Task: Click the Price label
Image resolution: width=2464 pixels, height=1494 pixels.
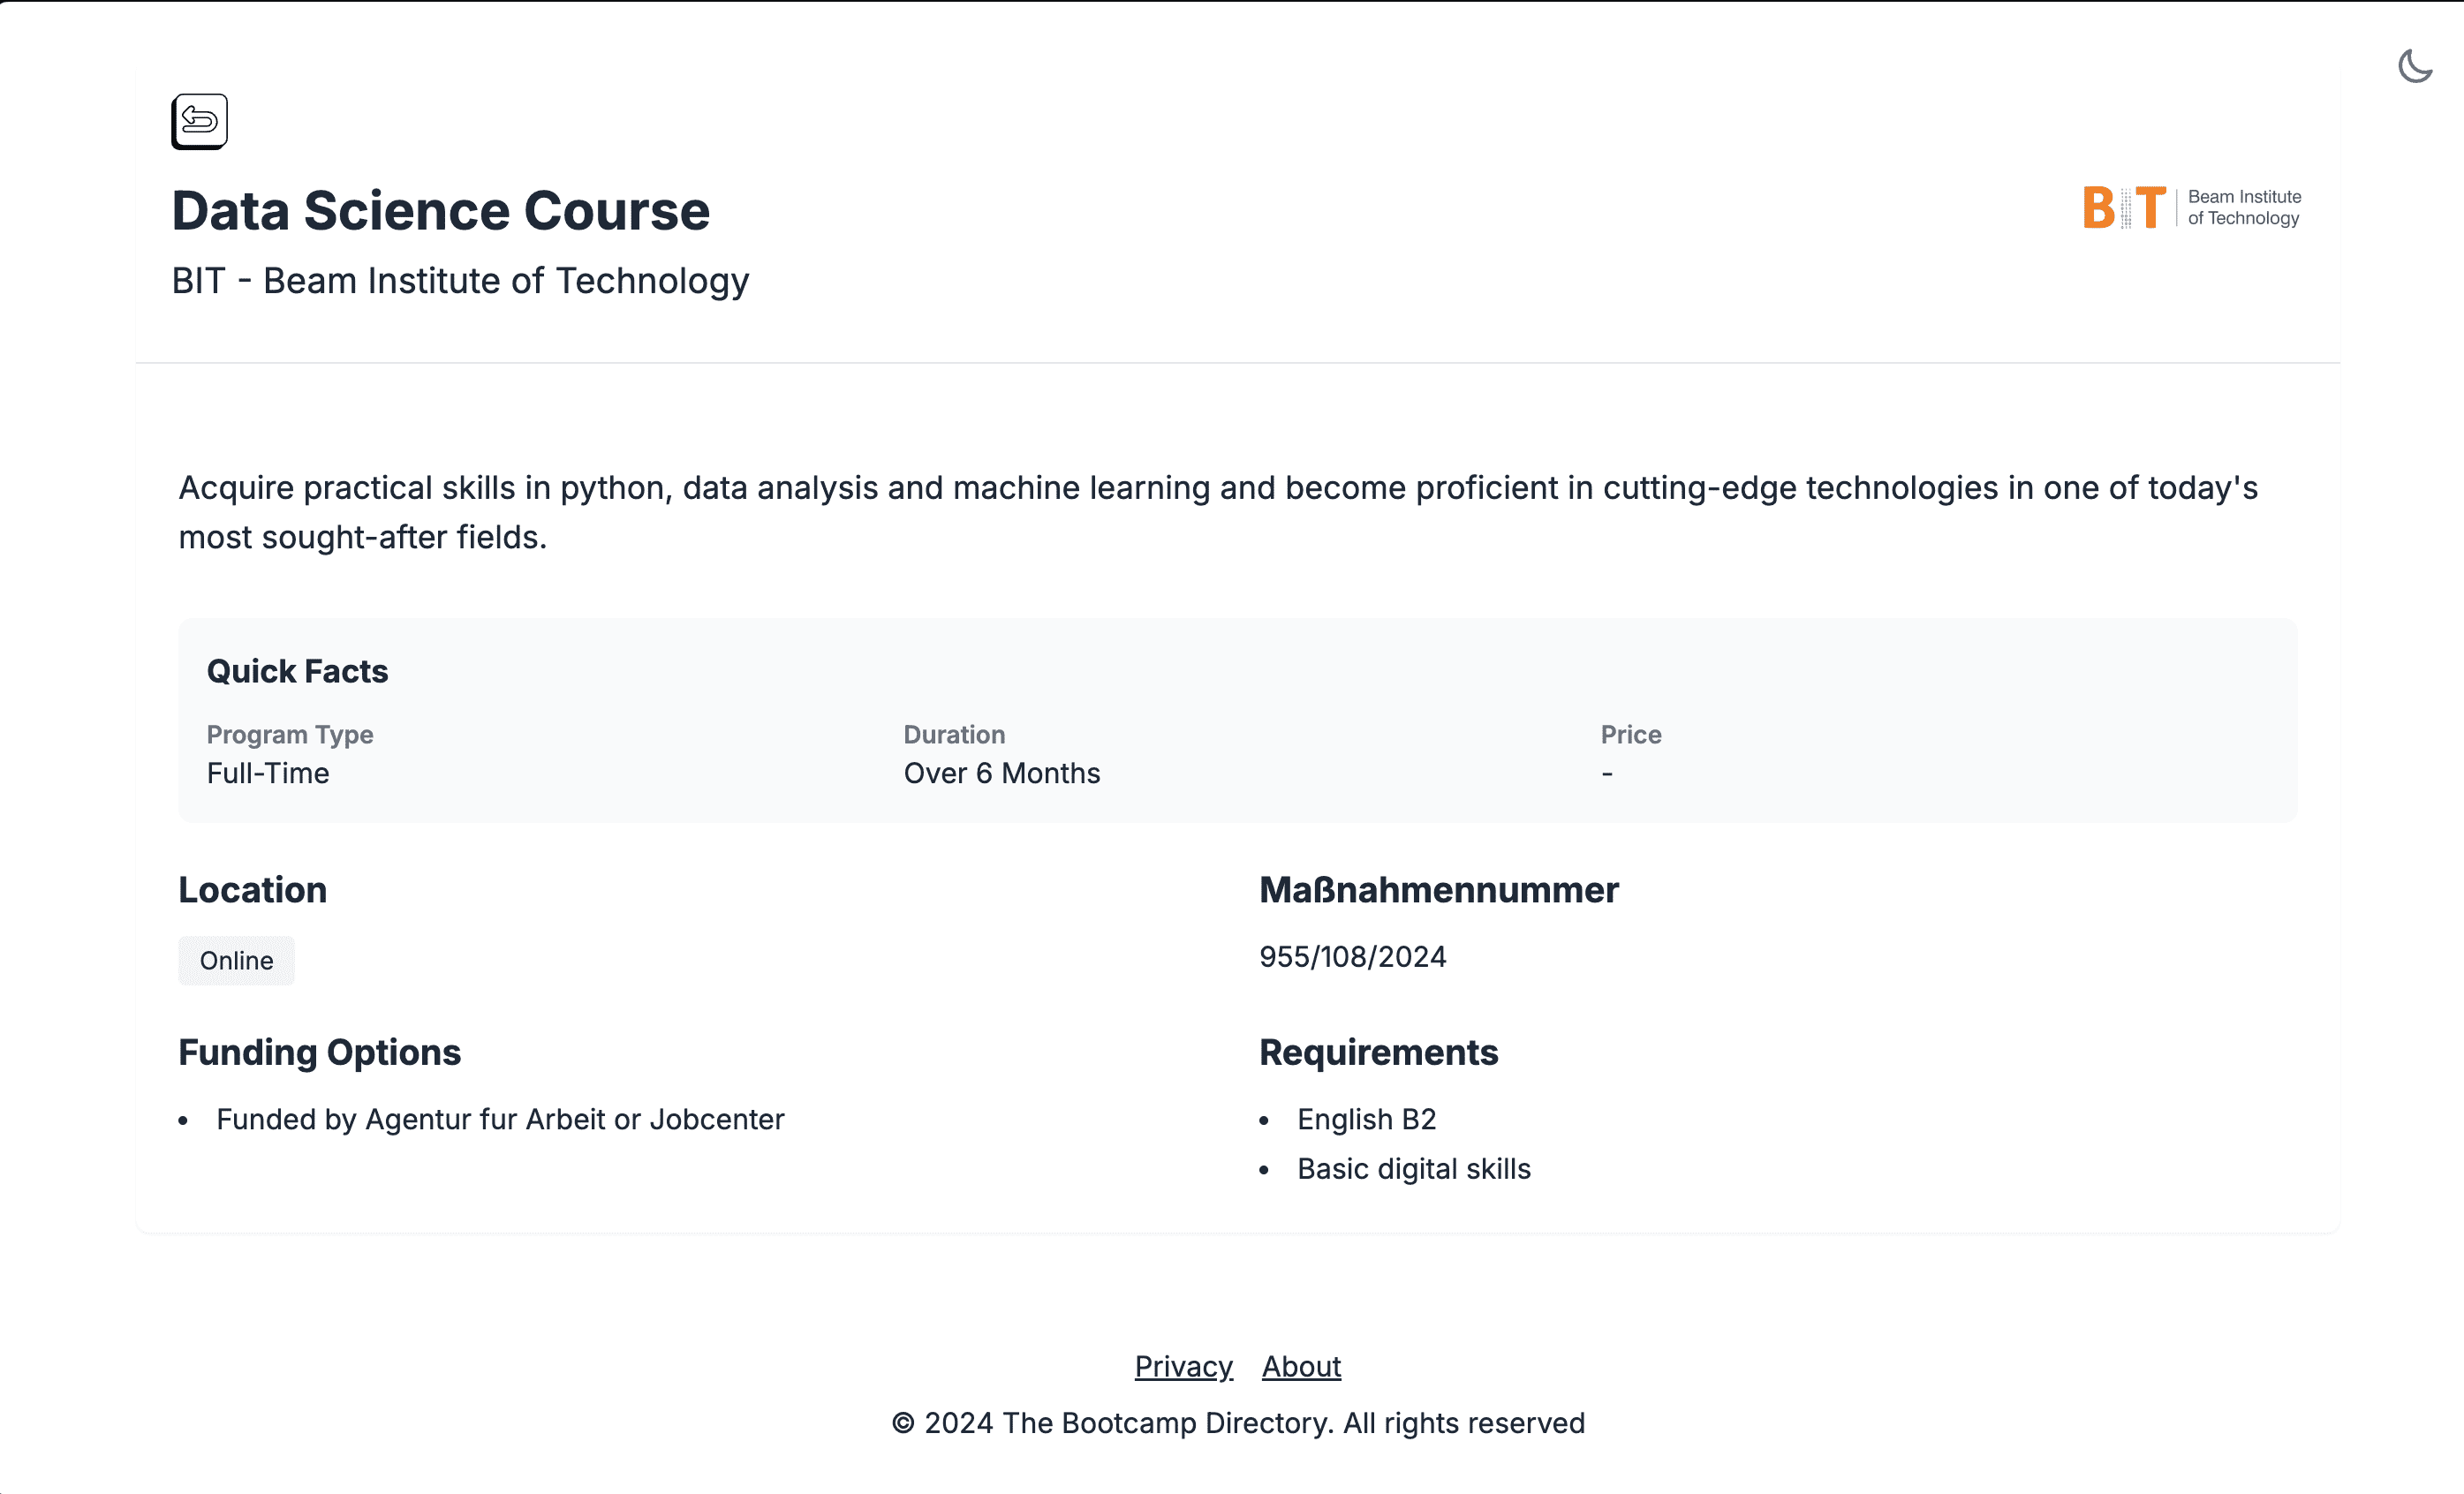Action: (1630, 734)
